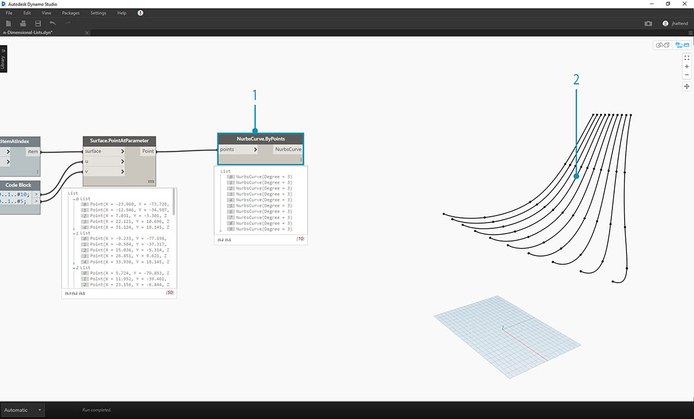Click the v input port
The height and width of the screenshot is (419, 694).
pos(104,171)
